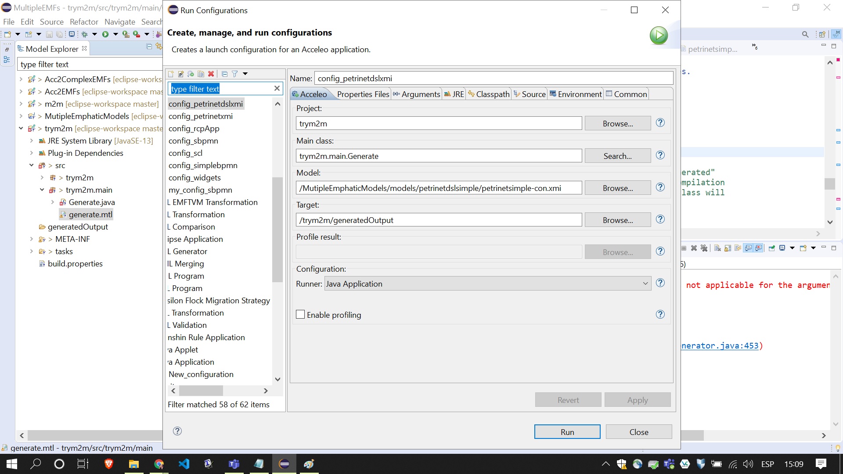Open help for the Runner setting

(660, 283)
